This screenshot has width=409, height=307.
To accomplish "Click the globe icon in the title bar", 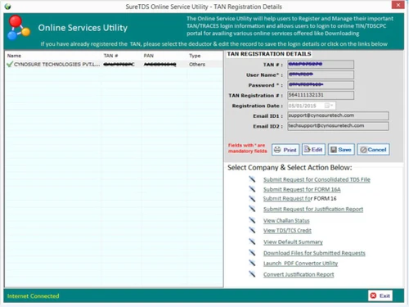I will coord(7,7).
